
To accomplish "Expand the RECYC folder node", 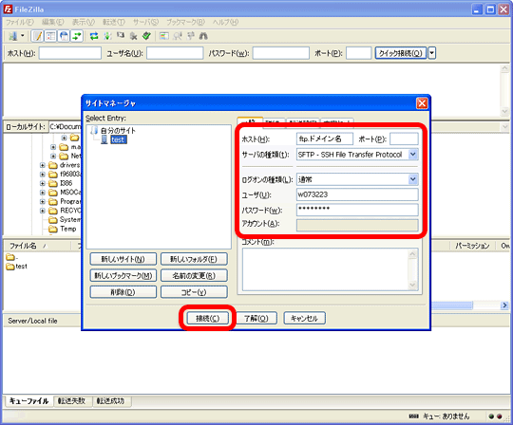I will coord(43,211).
